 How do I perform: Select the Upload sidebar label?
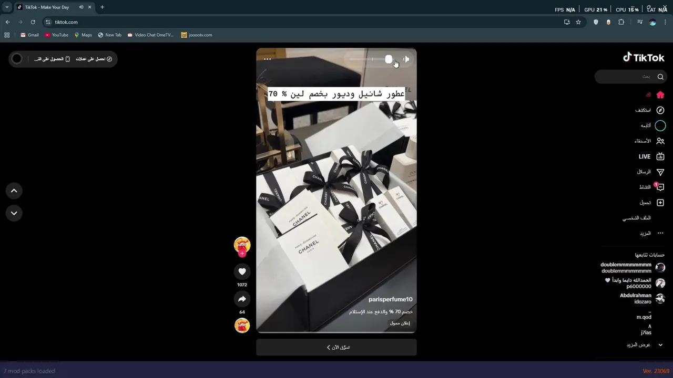click(x=645, y=203)
